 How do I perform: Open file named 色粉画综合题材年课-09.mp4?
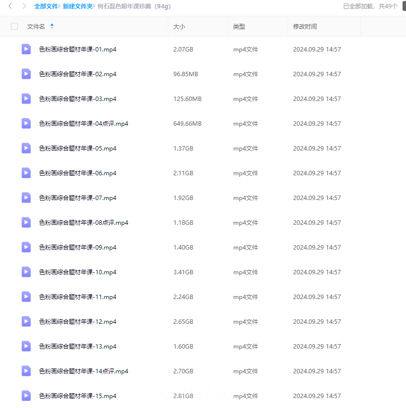click(78, 247)
